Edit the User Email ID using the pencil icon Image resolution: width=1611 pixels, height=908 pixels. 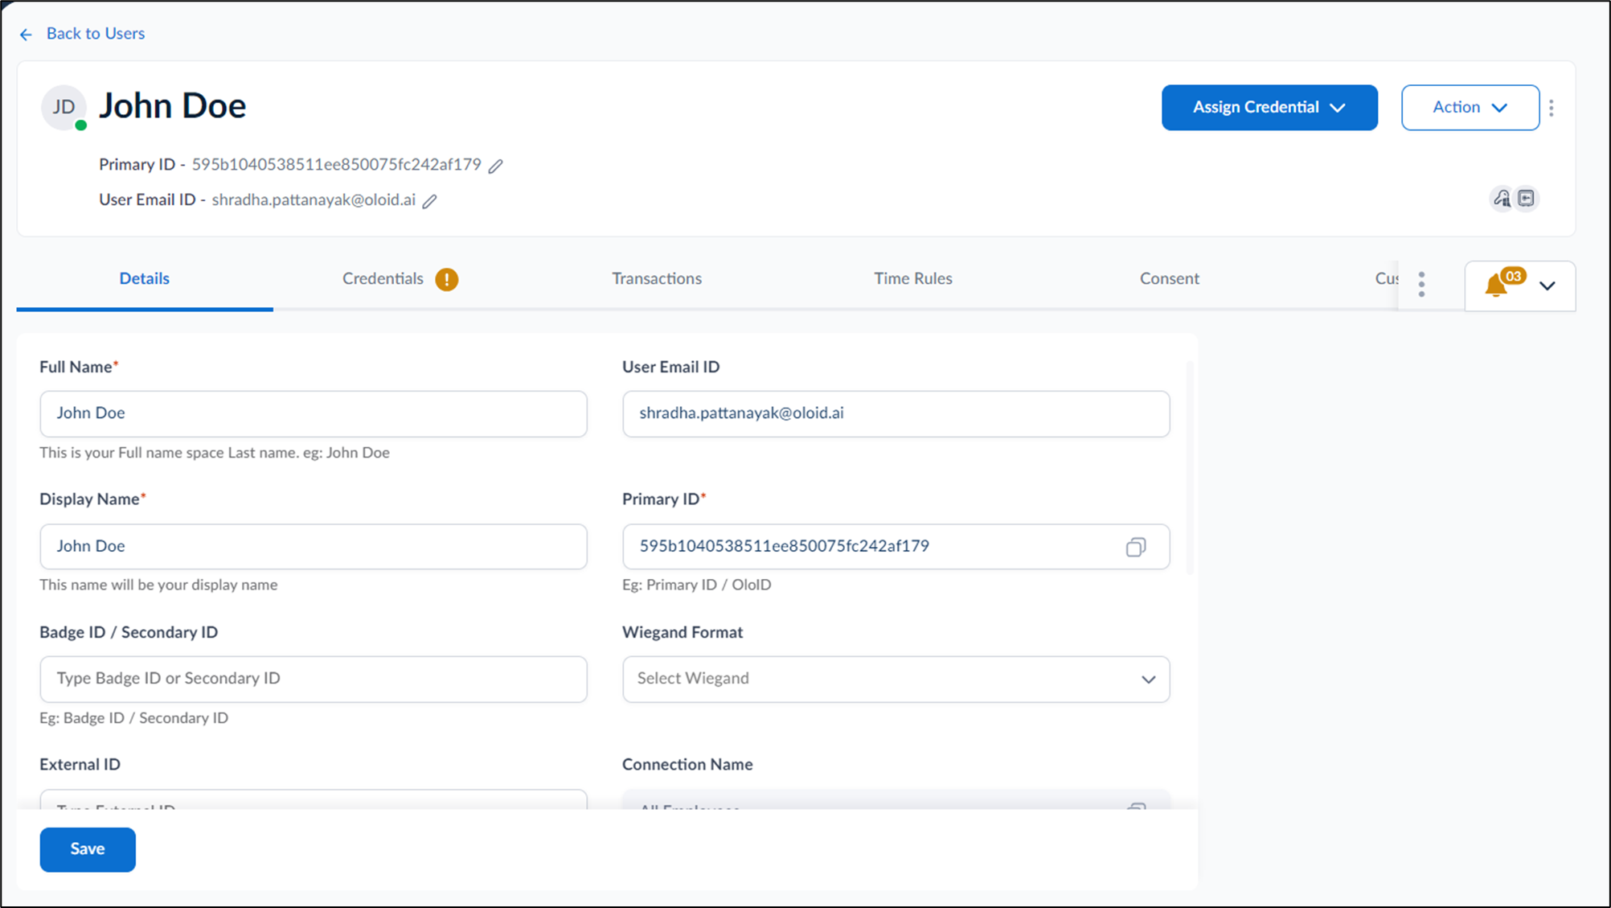pyautogui.click(x=430, y=201)
